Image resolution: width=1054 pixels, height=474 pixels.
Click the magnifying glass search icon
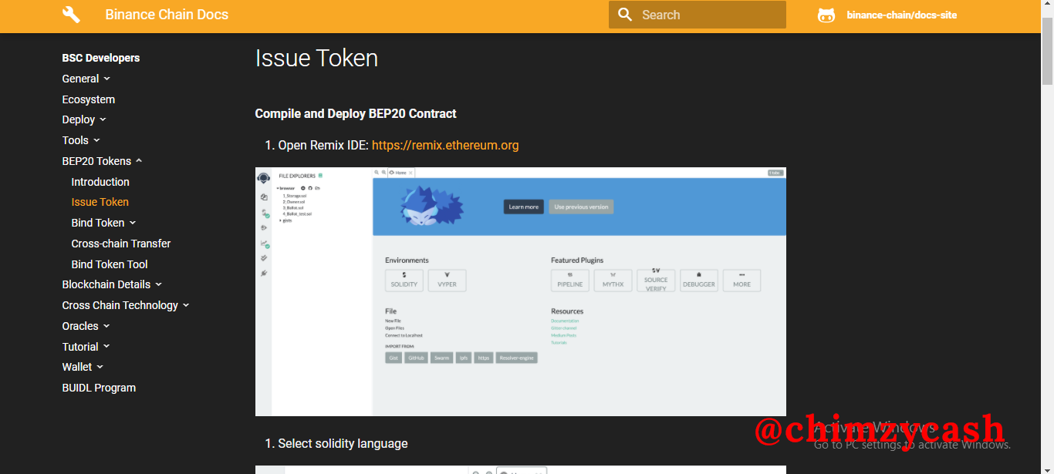click(x=625, y=15)
